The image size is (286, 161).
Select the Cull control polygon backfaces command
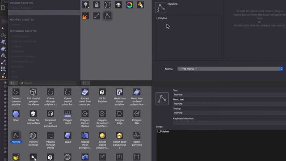pyautogui.click(x=33, y=97)
